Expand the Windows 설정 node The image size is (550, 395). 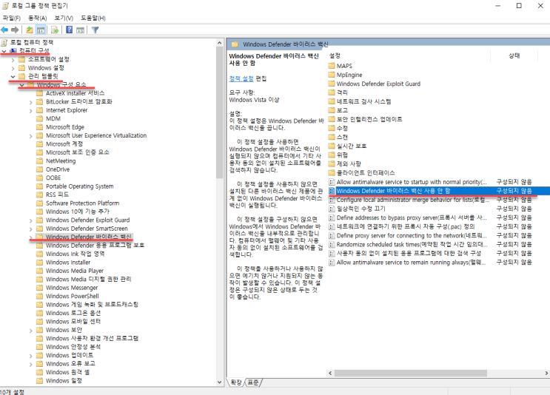coord(13,68)
